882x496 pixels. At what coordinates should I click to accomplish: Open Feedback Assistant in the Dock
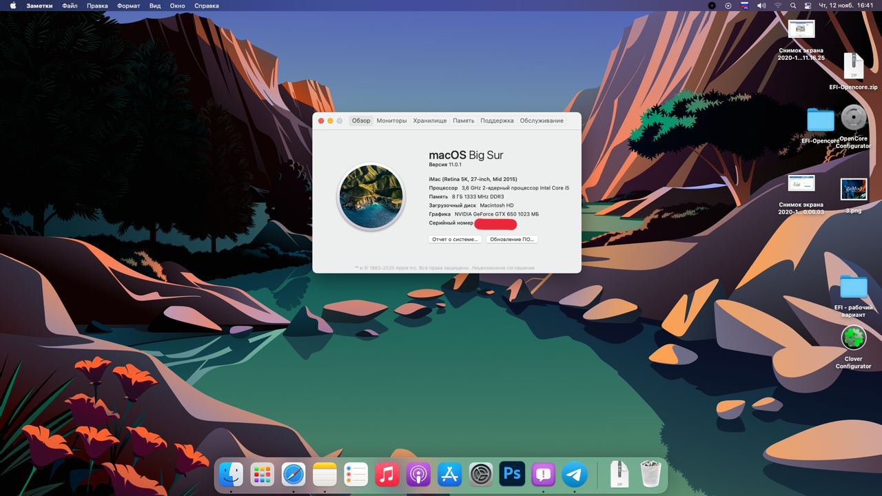(x=543, y=474)
